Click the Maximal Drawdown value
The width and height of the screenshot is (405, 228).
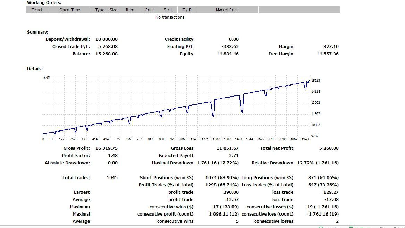coord(218,163)
